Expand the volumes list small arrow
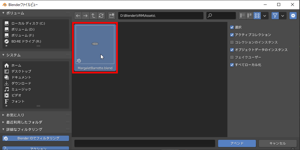Screen dimensions: 300x150 point(7,46)
